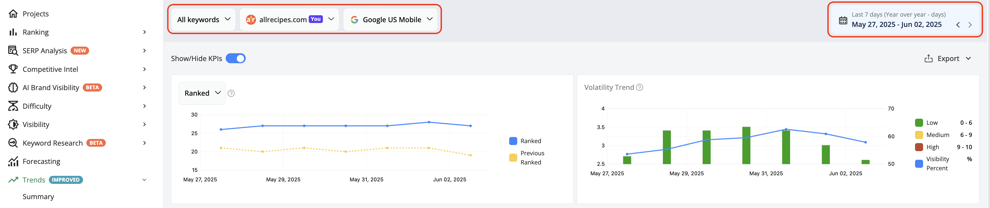Image resolution: width=990 pixels, height=208 pixels.
Task: Click the Forecasting chart icon
Action: click(x=13, y=162)
